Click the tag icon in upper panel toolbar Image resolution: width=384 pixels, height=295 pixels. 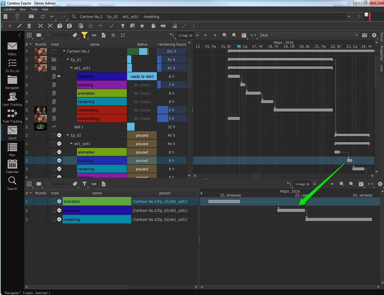(75, 35)
